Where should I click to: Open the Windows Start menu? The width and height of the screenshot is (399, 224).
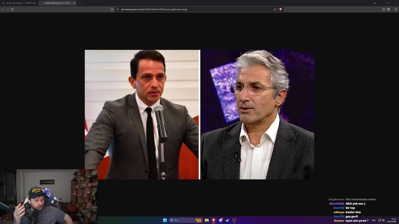coord(165,220)
